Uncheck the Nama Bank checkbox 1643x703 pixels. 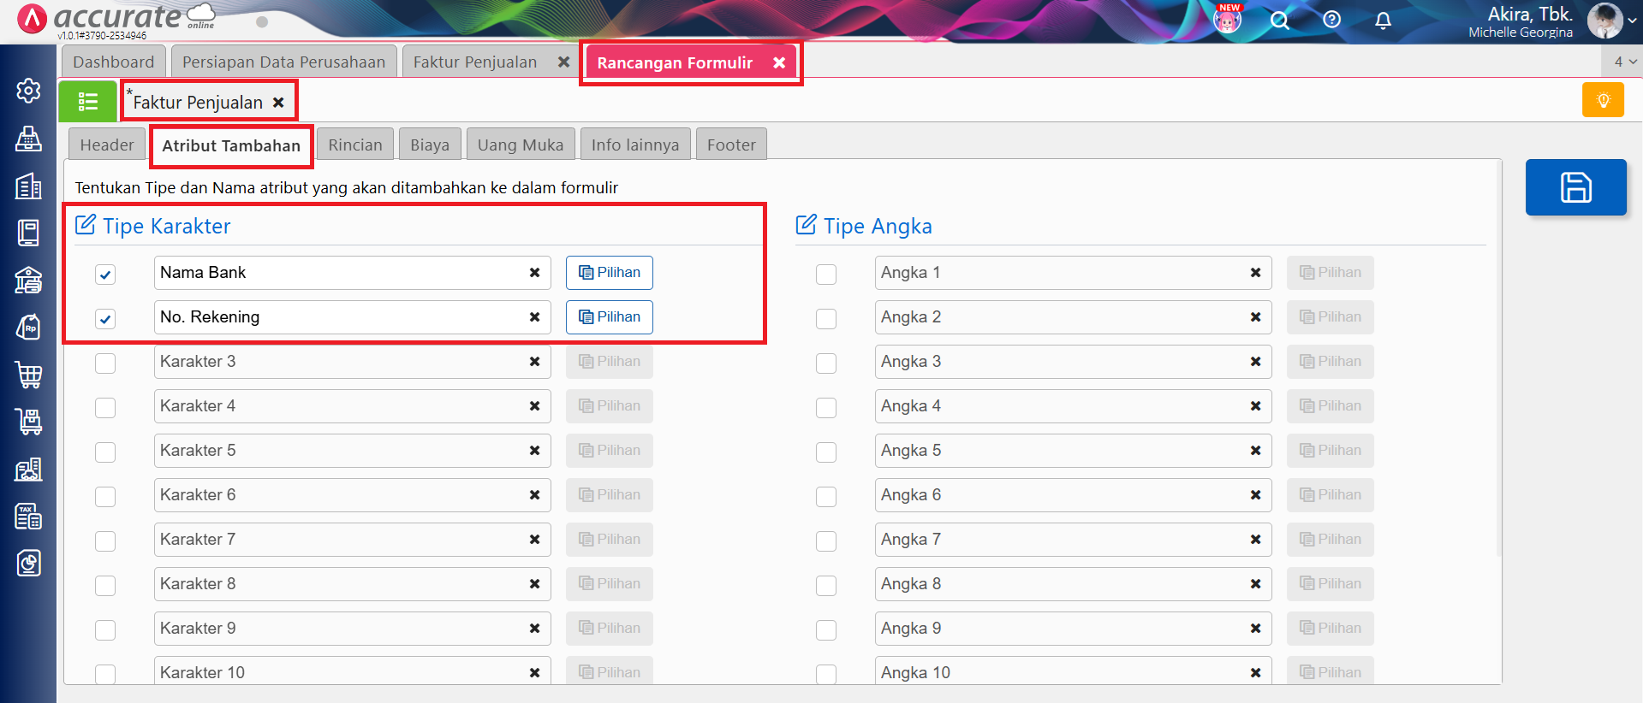point(105,275)
